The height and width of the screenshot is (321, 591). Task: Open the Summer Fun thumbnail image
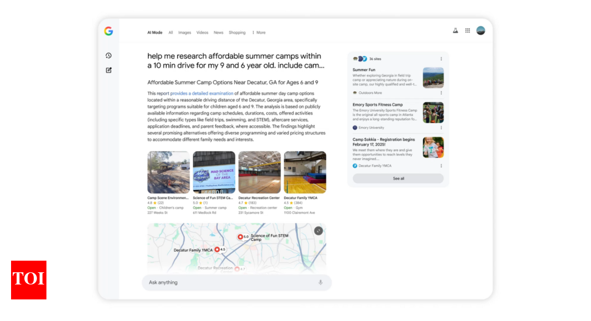433,77
